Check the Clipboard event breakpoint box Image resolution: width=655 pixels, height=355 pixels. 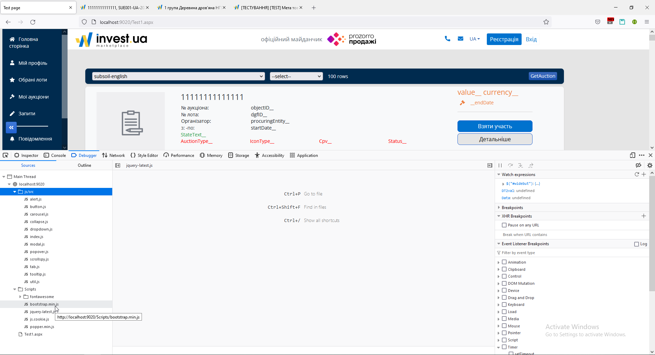pyautogui.click(x=504, y=269)
